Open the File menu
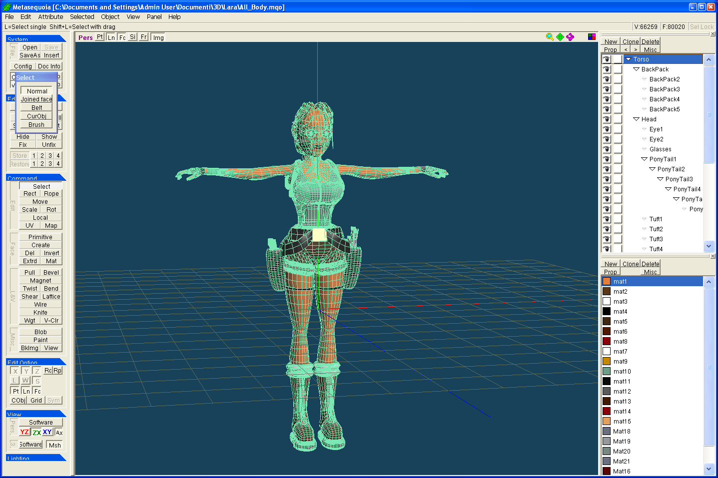This screenshot has height=478, width=718. click(x=9, y=16)
